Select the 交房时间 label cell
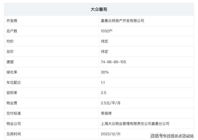Screen dimensions: 198x140 point(51,134)
